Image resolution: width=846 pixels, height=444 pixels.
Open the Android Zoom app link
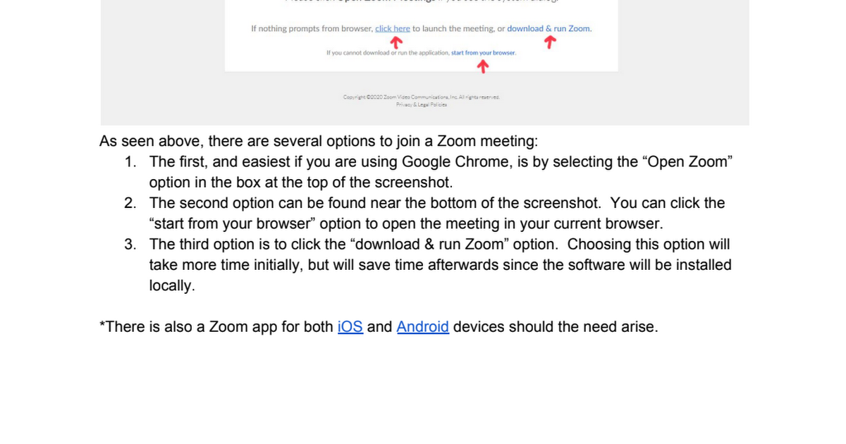(x=423, y=327)
